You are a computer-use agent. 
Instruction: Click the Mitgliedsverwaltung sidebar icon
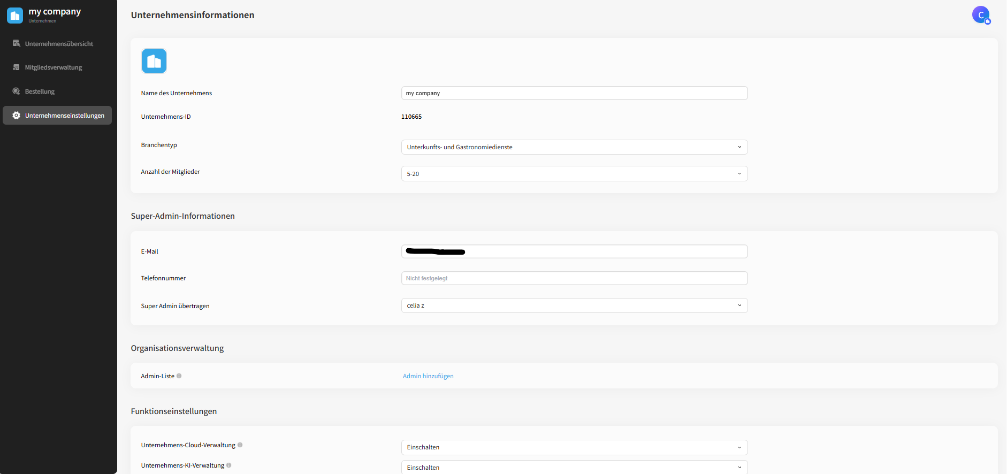16,67
